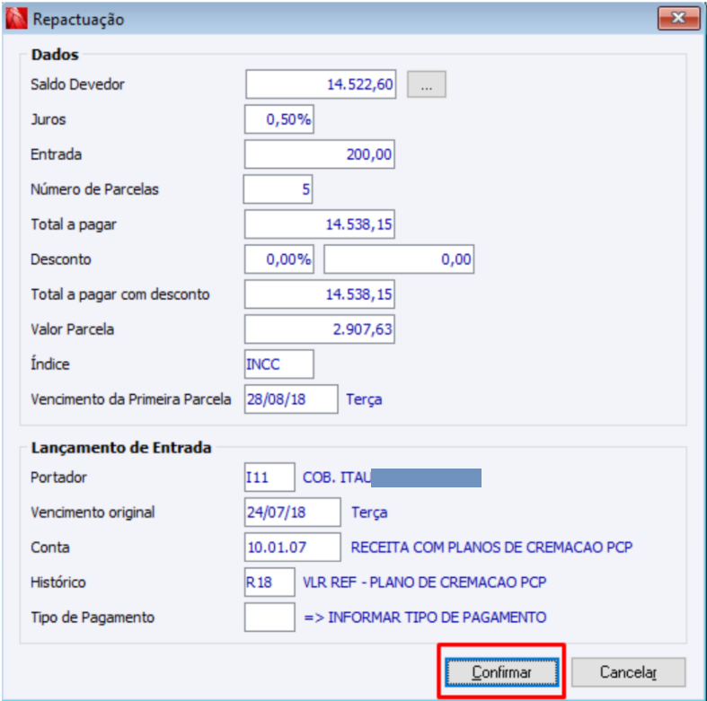Image resolution: width=707 pixels, height=701 pixels.
Task: Click the Repactuação title bar app icon
Action: [16, 19]
